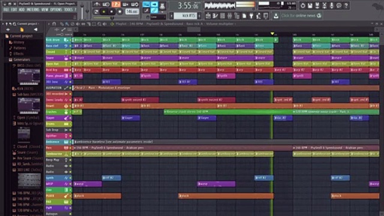Click the playhead marker on timeline
This screenshot has width=384, height=216.
272,34
